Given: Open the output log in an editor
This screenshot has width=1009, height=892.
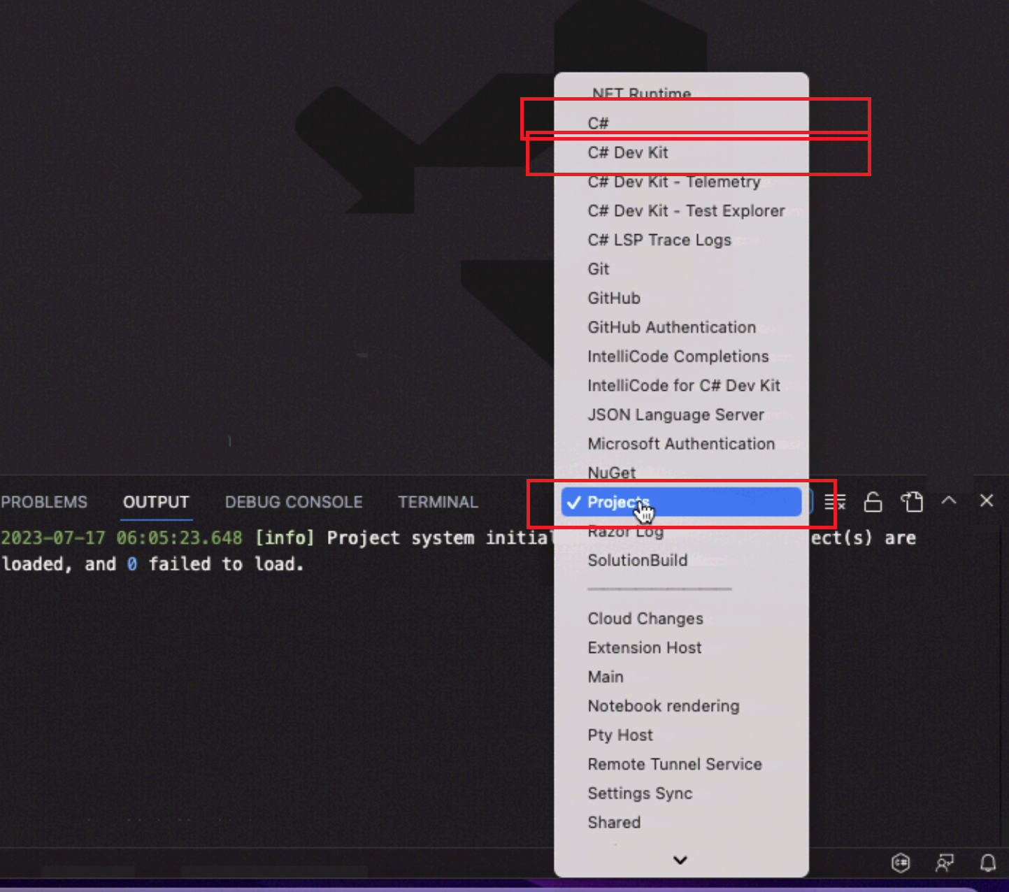Looking at the screenshot, I should pos(912,501).
